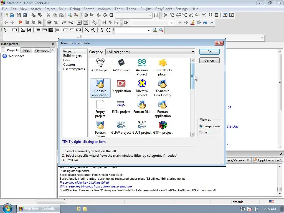The width and height of the screenshot is (284, 213).
Task: Close the Management panel
Action: (53, 44)
